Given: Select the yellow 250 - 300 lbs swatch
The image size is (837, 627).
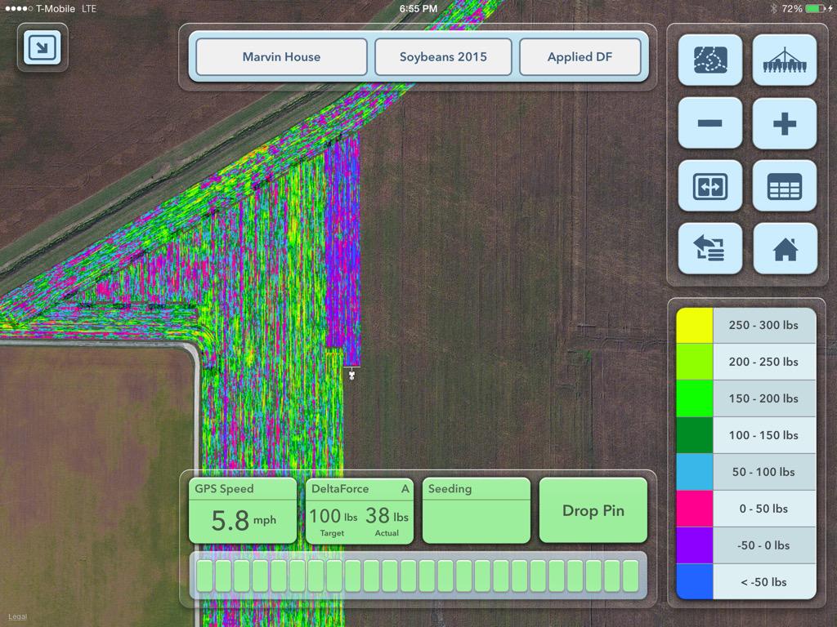Looking at the screenshot, I should 695,325.
